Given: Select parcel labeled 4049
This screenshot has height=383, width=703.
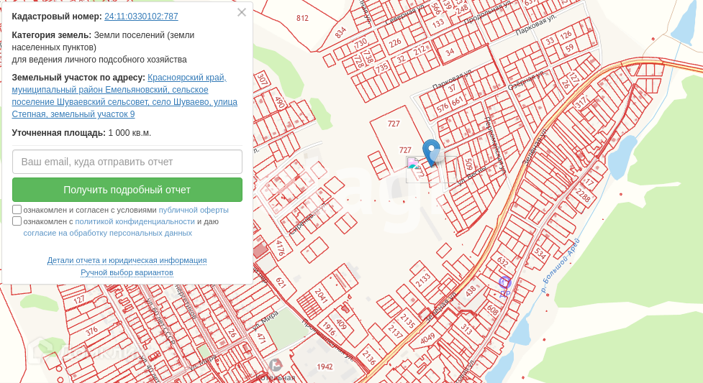Looking at the screenshot, I should [427, 338].
